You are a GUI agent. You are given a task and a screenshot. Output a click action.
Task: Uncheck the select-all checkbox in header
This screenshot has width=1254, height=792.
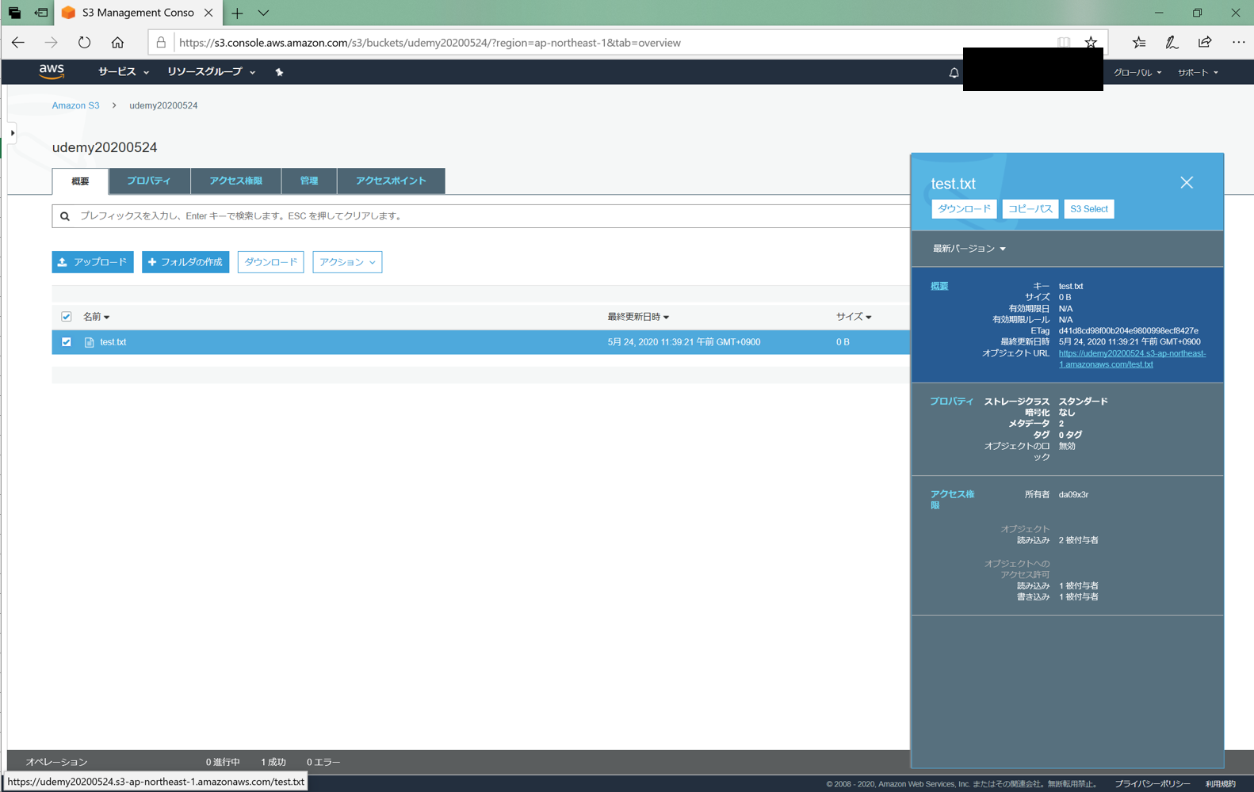(x=67, y=317)
